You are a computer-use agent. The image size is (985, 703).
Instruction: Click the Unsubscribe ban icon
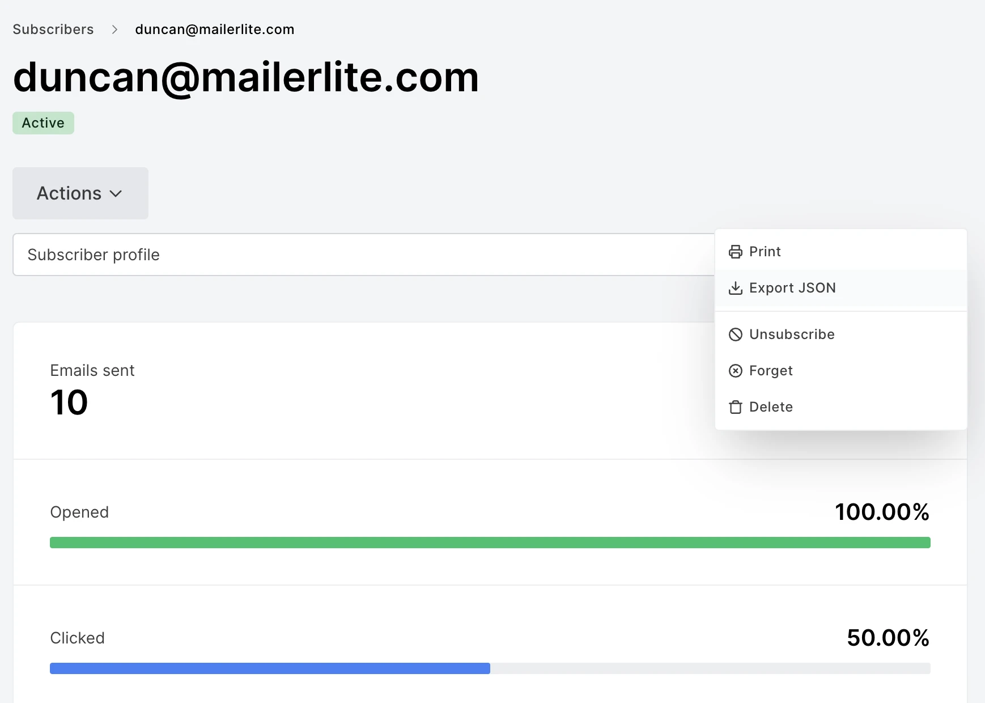[735, 334]
